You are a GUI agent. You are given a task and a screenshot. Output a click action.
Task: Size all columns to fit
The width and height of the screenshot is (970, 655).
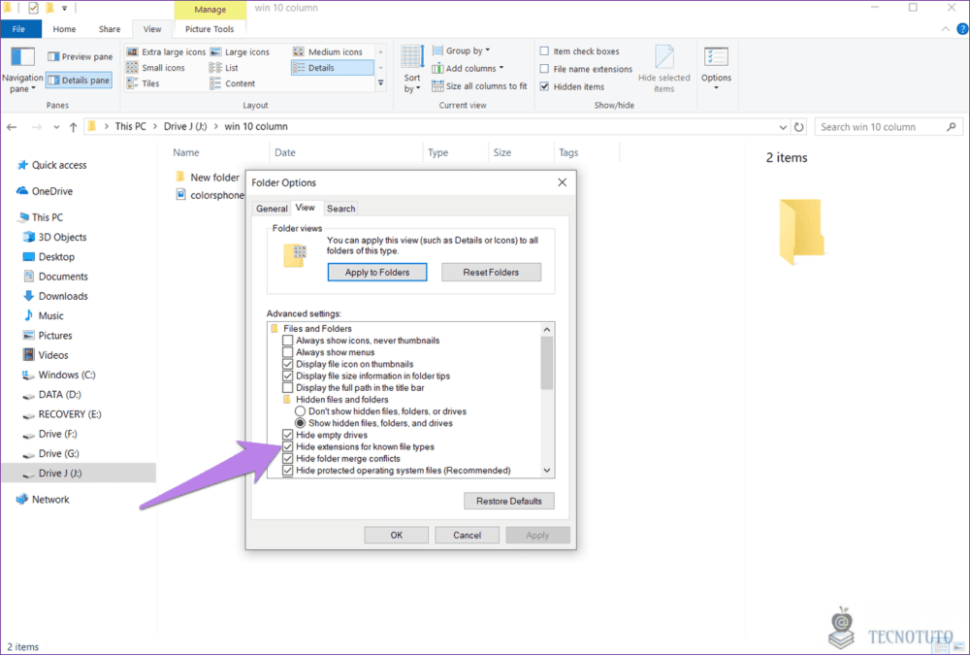479,86
